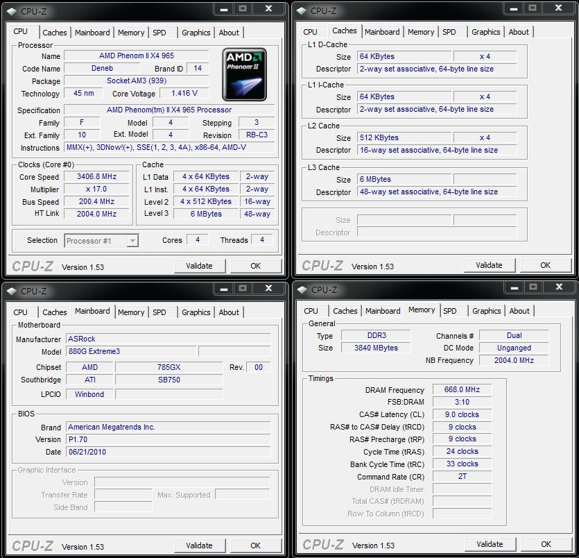Click Validate in the Caches tab window
Screen dimensions: 579x558
click(x=490, y=265)
